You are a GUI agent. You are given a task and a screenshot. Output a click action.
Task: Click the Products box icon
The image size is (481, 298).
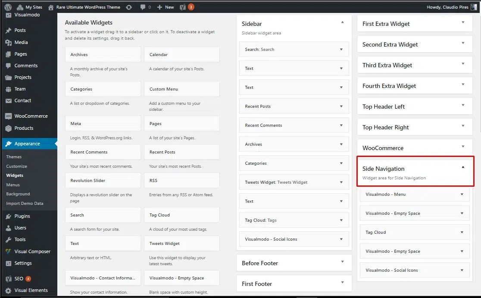click(9, 128)
